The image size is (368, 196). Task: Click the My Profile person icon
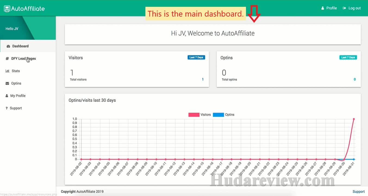point(7,96)
